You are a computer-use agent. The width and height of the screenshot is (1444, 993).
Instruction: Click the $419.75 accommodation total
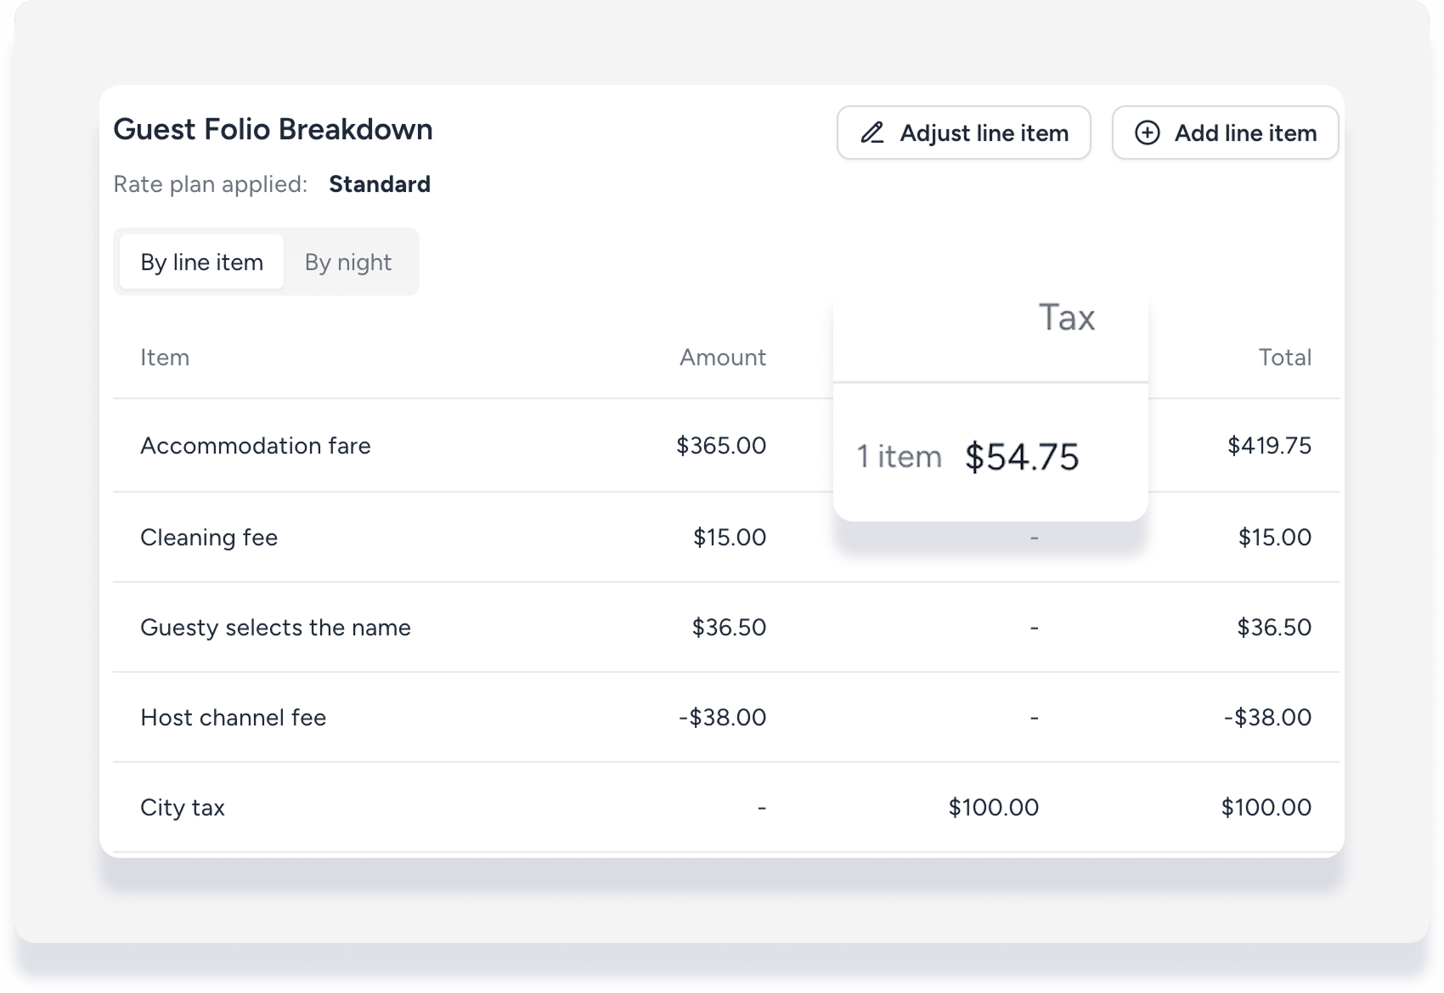coord(1269,446)
